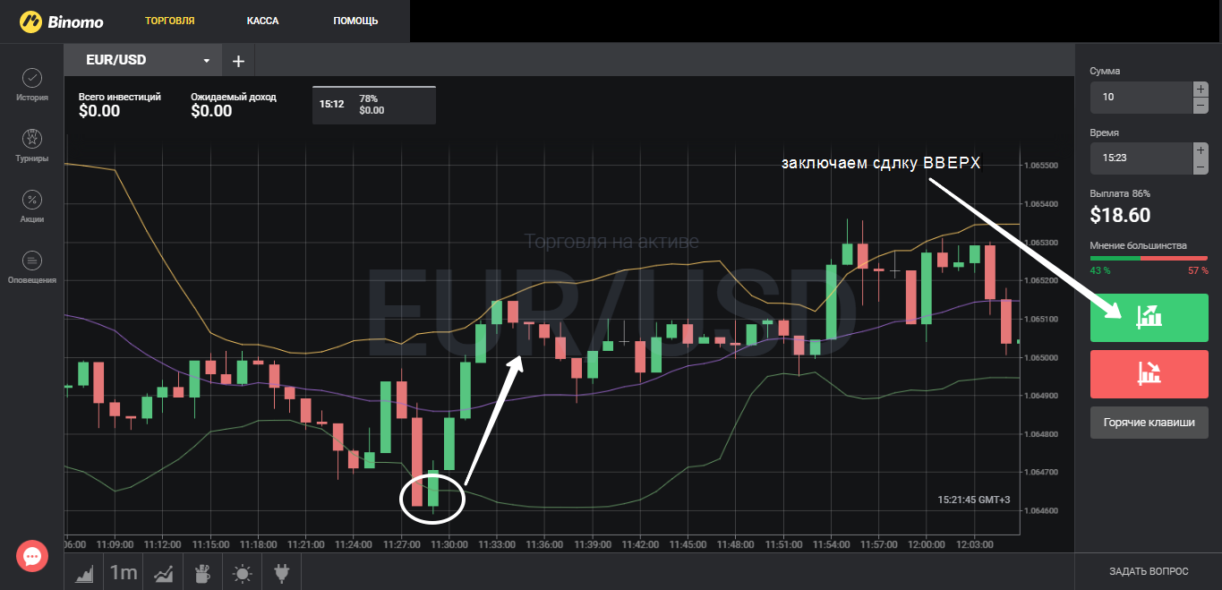Click the 57 % red sentiment value
The width and height of the screenshot is (1222, 590).
point(1198,270)
